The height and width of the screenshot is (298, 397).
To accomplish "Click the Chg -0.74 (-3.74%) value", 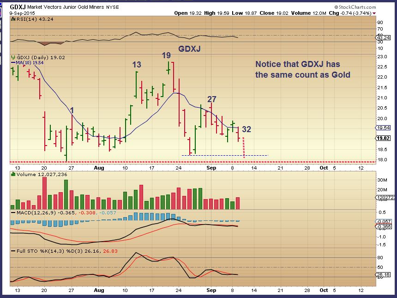I will point(350,13).
